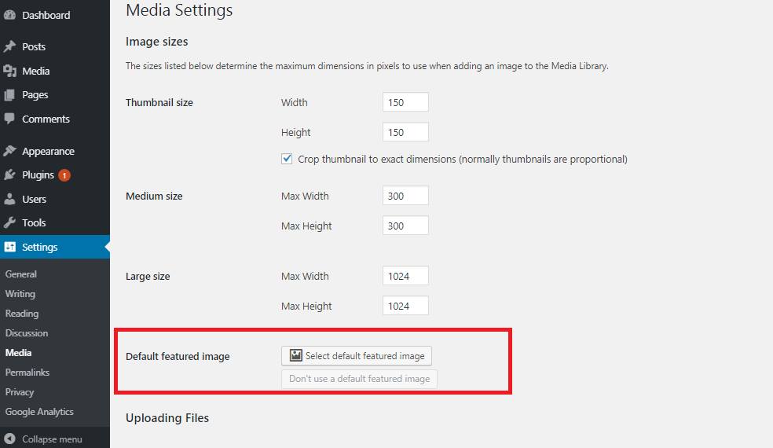Click the Appearance paintbrush icon
The image size is (773, 448).
[x=9, y=151]
